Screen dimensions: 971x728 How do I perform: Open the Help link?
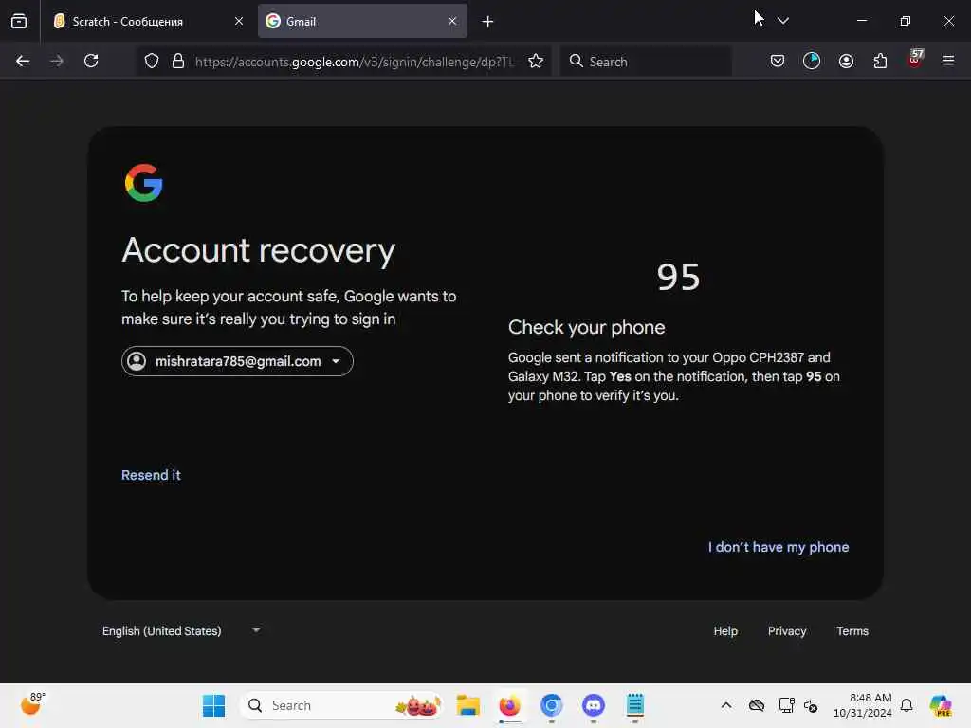coord(725,630)
